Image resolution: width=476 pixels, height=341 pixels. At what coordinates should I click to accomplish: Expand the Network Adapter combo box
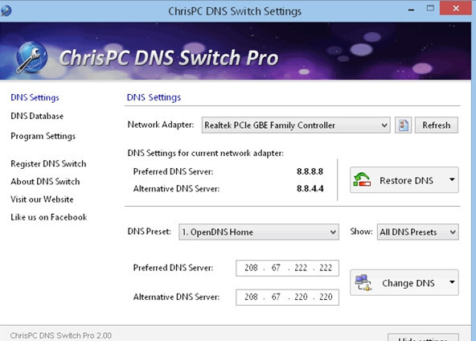click(x=296, y=125)
